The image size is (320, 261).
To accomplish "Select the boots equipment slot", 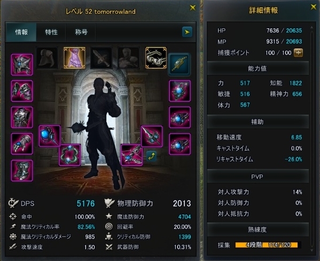I will point(22,170).
